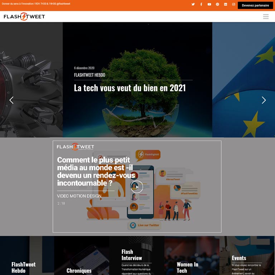Image resolution: width=275 pixels, height=275 pixels.
Task: Open the Twitter social icon
Action: point(193,4)
